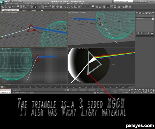Screen dimensions: 155x129
Task: Click Render Production teapot icon
Action: pos(130,7)
